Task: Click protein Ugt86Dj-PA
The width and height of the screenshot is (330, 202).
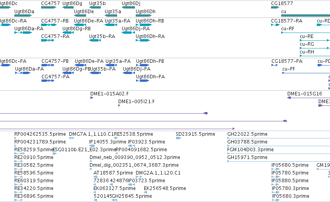Action: (x=136, y=69)
